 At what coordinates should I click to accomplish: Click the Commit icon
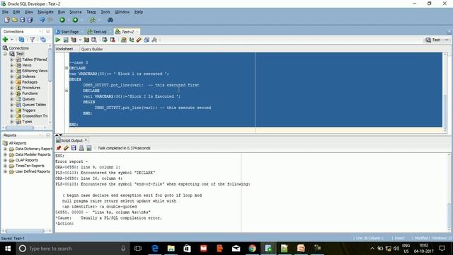click(105, 40)
